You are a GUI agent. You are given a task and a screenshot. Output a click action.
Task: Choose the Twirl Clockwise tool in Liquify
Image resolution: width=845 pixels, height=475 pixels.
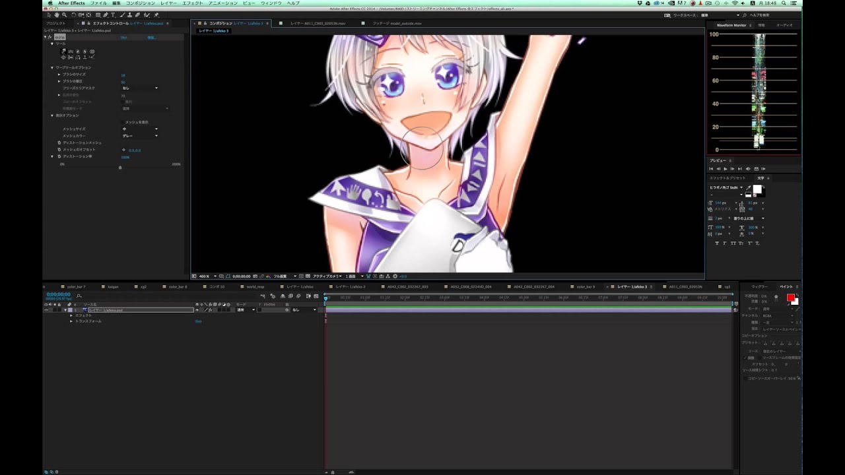point(78,51)
